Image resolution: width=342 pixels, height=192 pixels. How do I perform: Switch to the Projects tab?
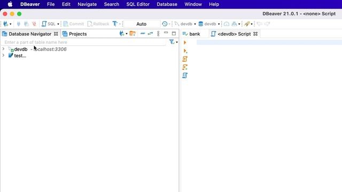(75, 34)
